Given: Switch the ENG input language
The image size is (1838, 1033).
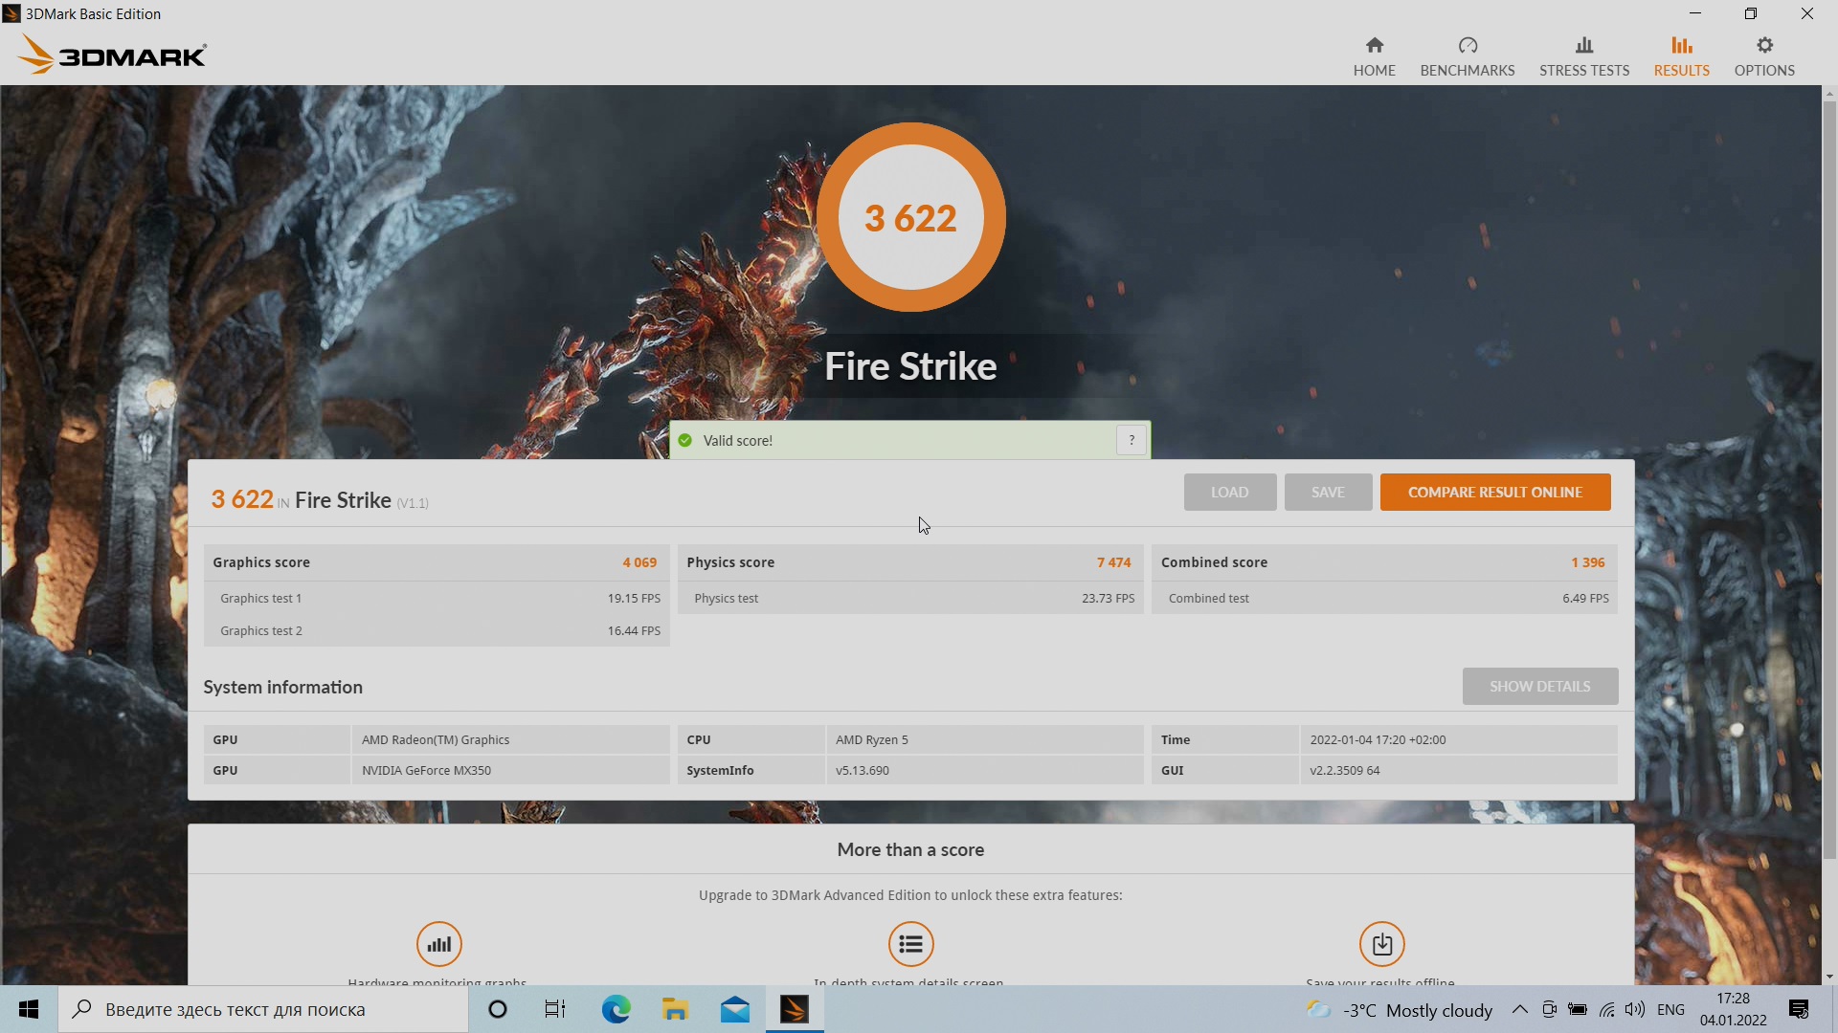Looking at the screenshot, I should tap(1670, 1009).
